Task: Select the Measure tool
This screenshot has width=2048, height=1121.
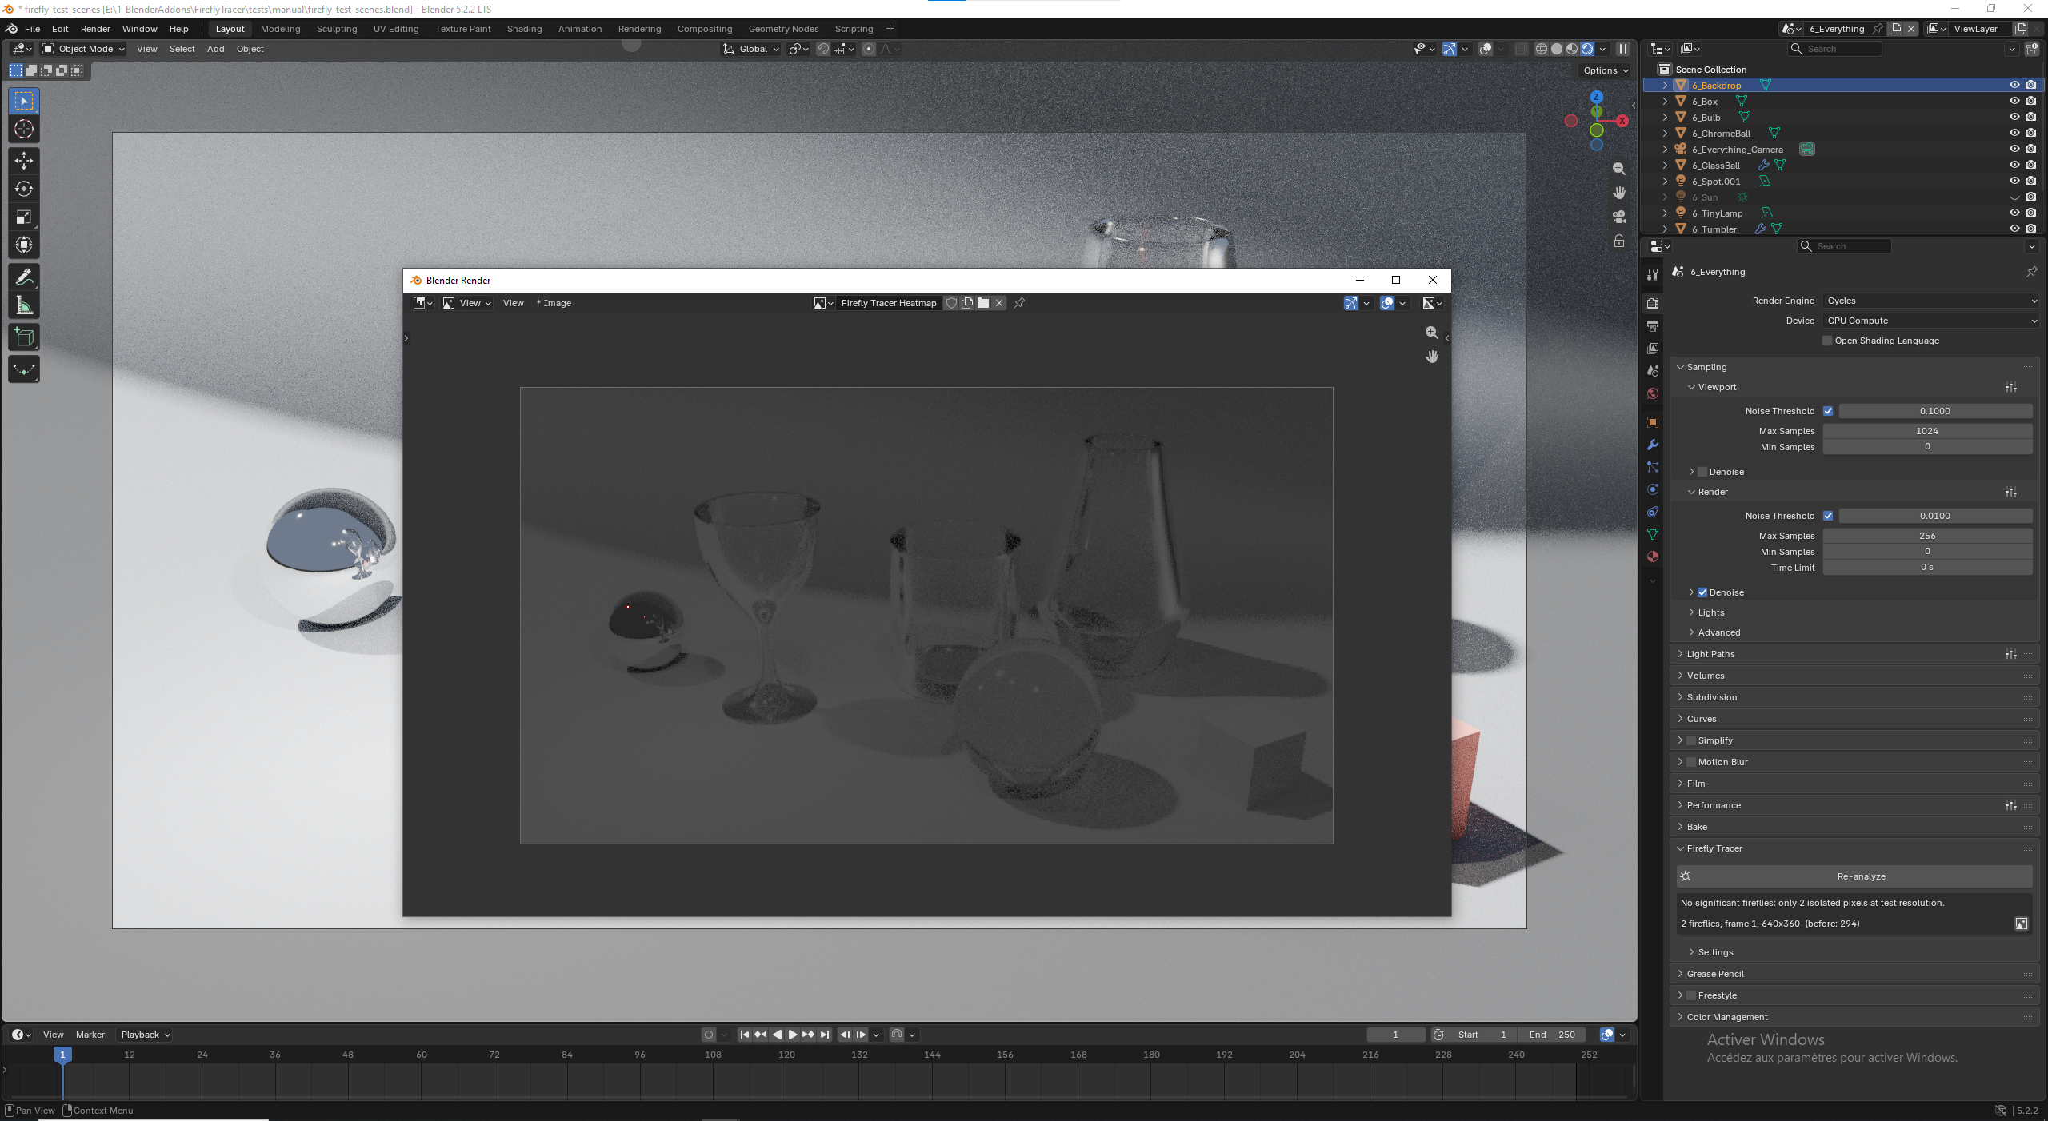Action: 24,305
